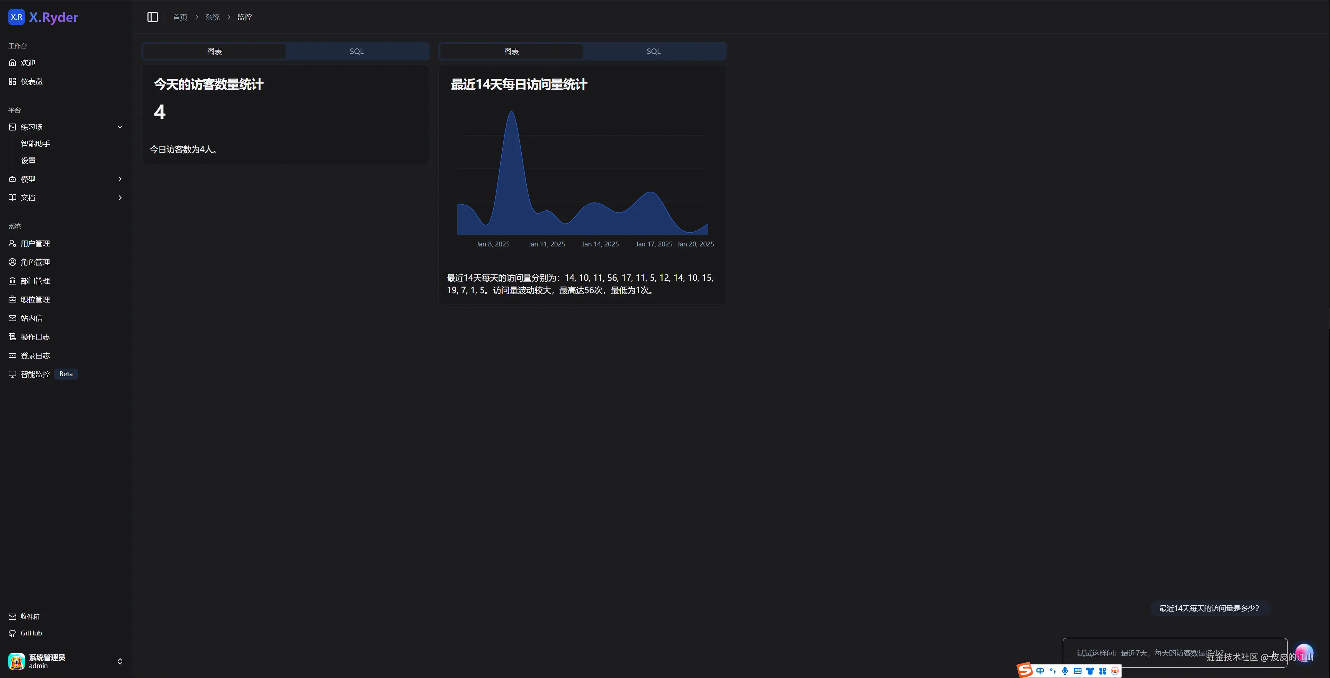Open 智能监控 Beta monitor page
The image size is (1330, 678).
(35, 374)
